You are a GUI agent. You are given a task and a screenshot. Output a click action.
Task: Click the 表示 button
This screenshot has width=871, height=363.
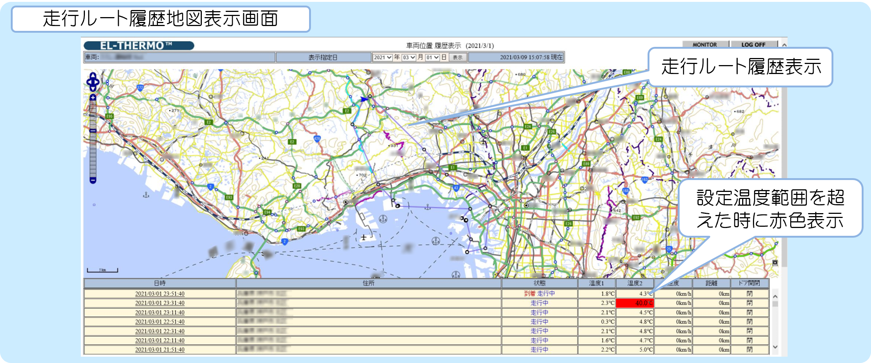pyautogui.click(x=458, y=57)
